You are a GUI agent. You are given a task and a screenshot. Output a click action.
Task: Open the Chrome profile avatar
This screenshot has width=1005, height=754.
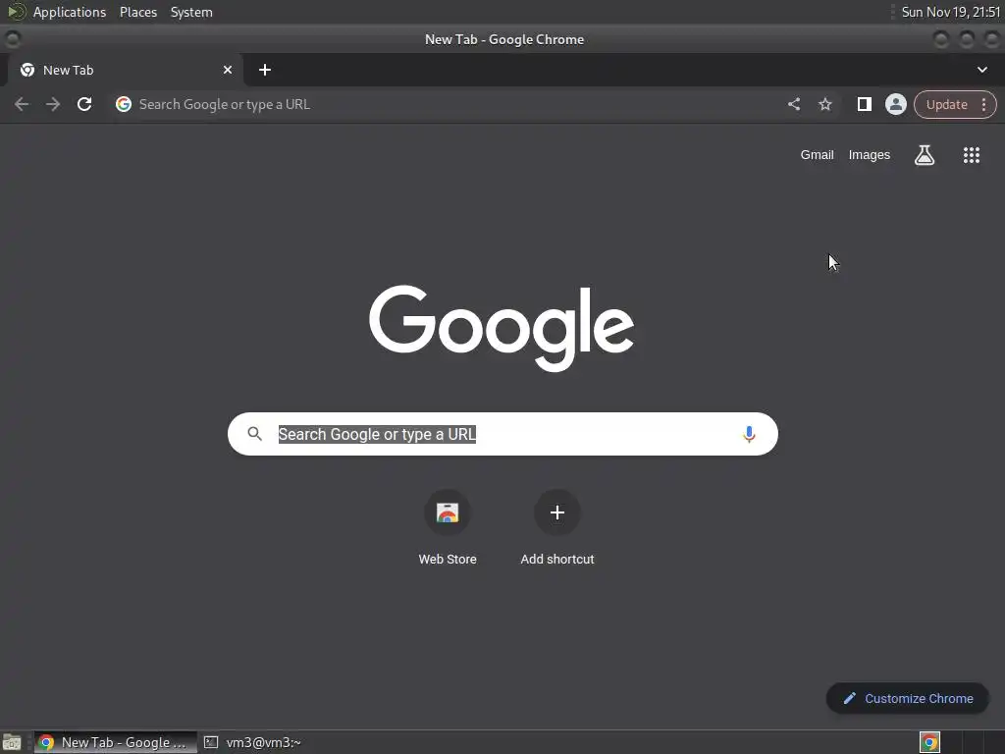pos(896,104)
